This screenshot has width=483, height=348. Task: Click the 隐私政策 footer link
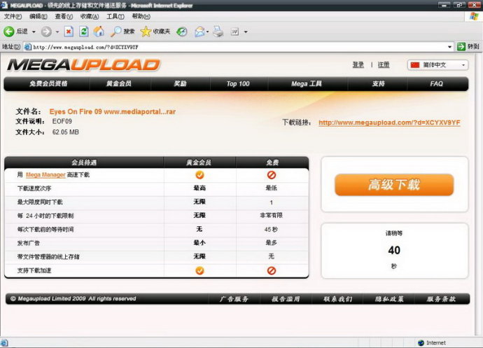389,299
